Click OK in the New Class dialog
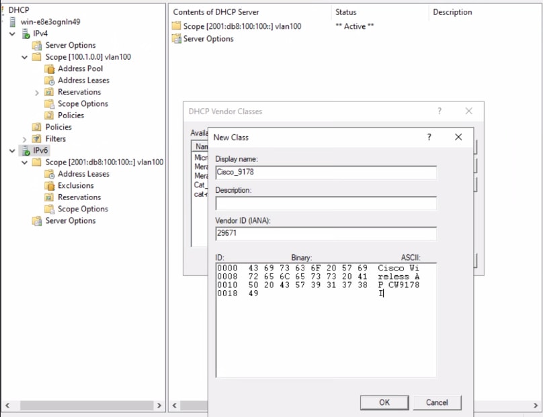 click(384, 402)
